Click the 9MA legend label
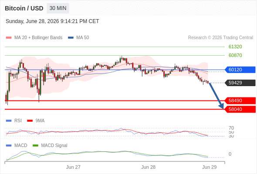The image size is (257, 174). 40,121
